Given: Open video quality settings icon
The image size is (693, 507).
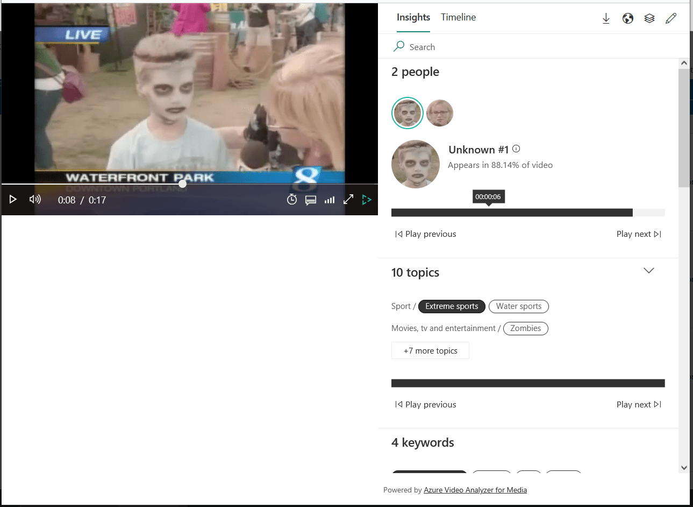Looking at the screenshot, I should coord(330,200).
